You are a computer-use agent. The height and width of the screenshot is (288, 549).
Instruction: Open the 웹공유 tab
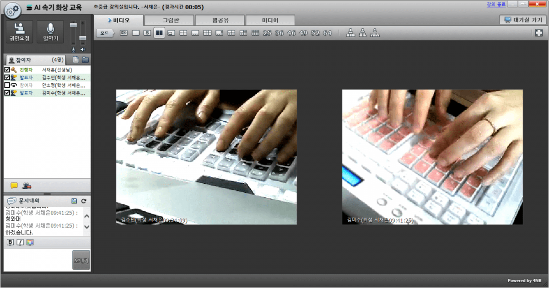220,20
